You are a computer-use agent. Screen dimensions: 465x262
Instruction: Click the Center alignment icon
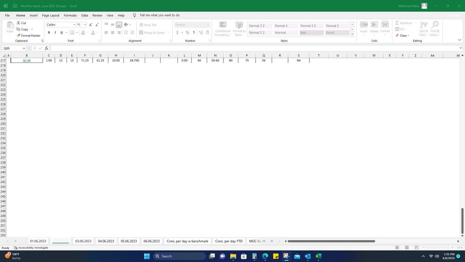pyautogui.click(x=112, y=32)
